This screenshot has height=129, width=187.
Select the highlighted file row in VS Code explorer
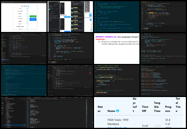15,125
